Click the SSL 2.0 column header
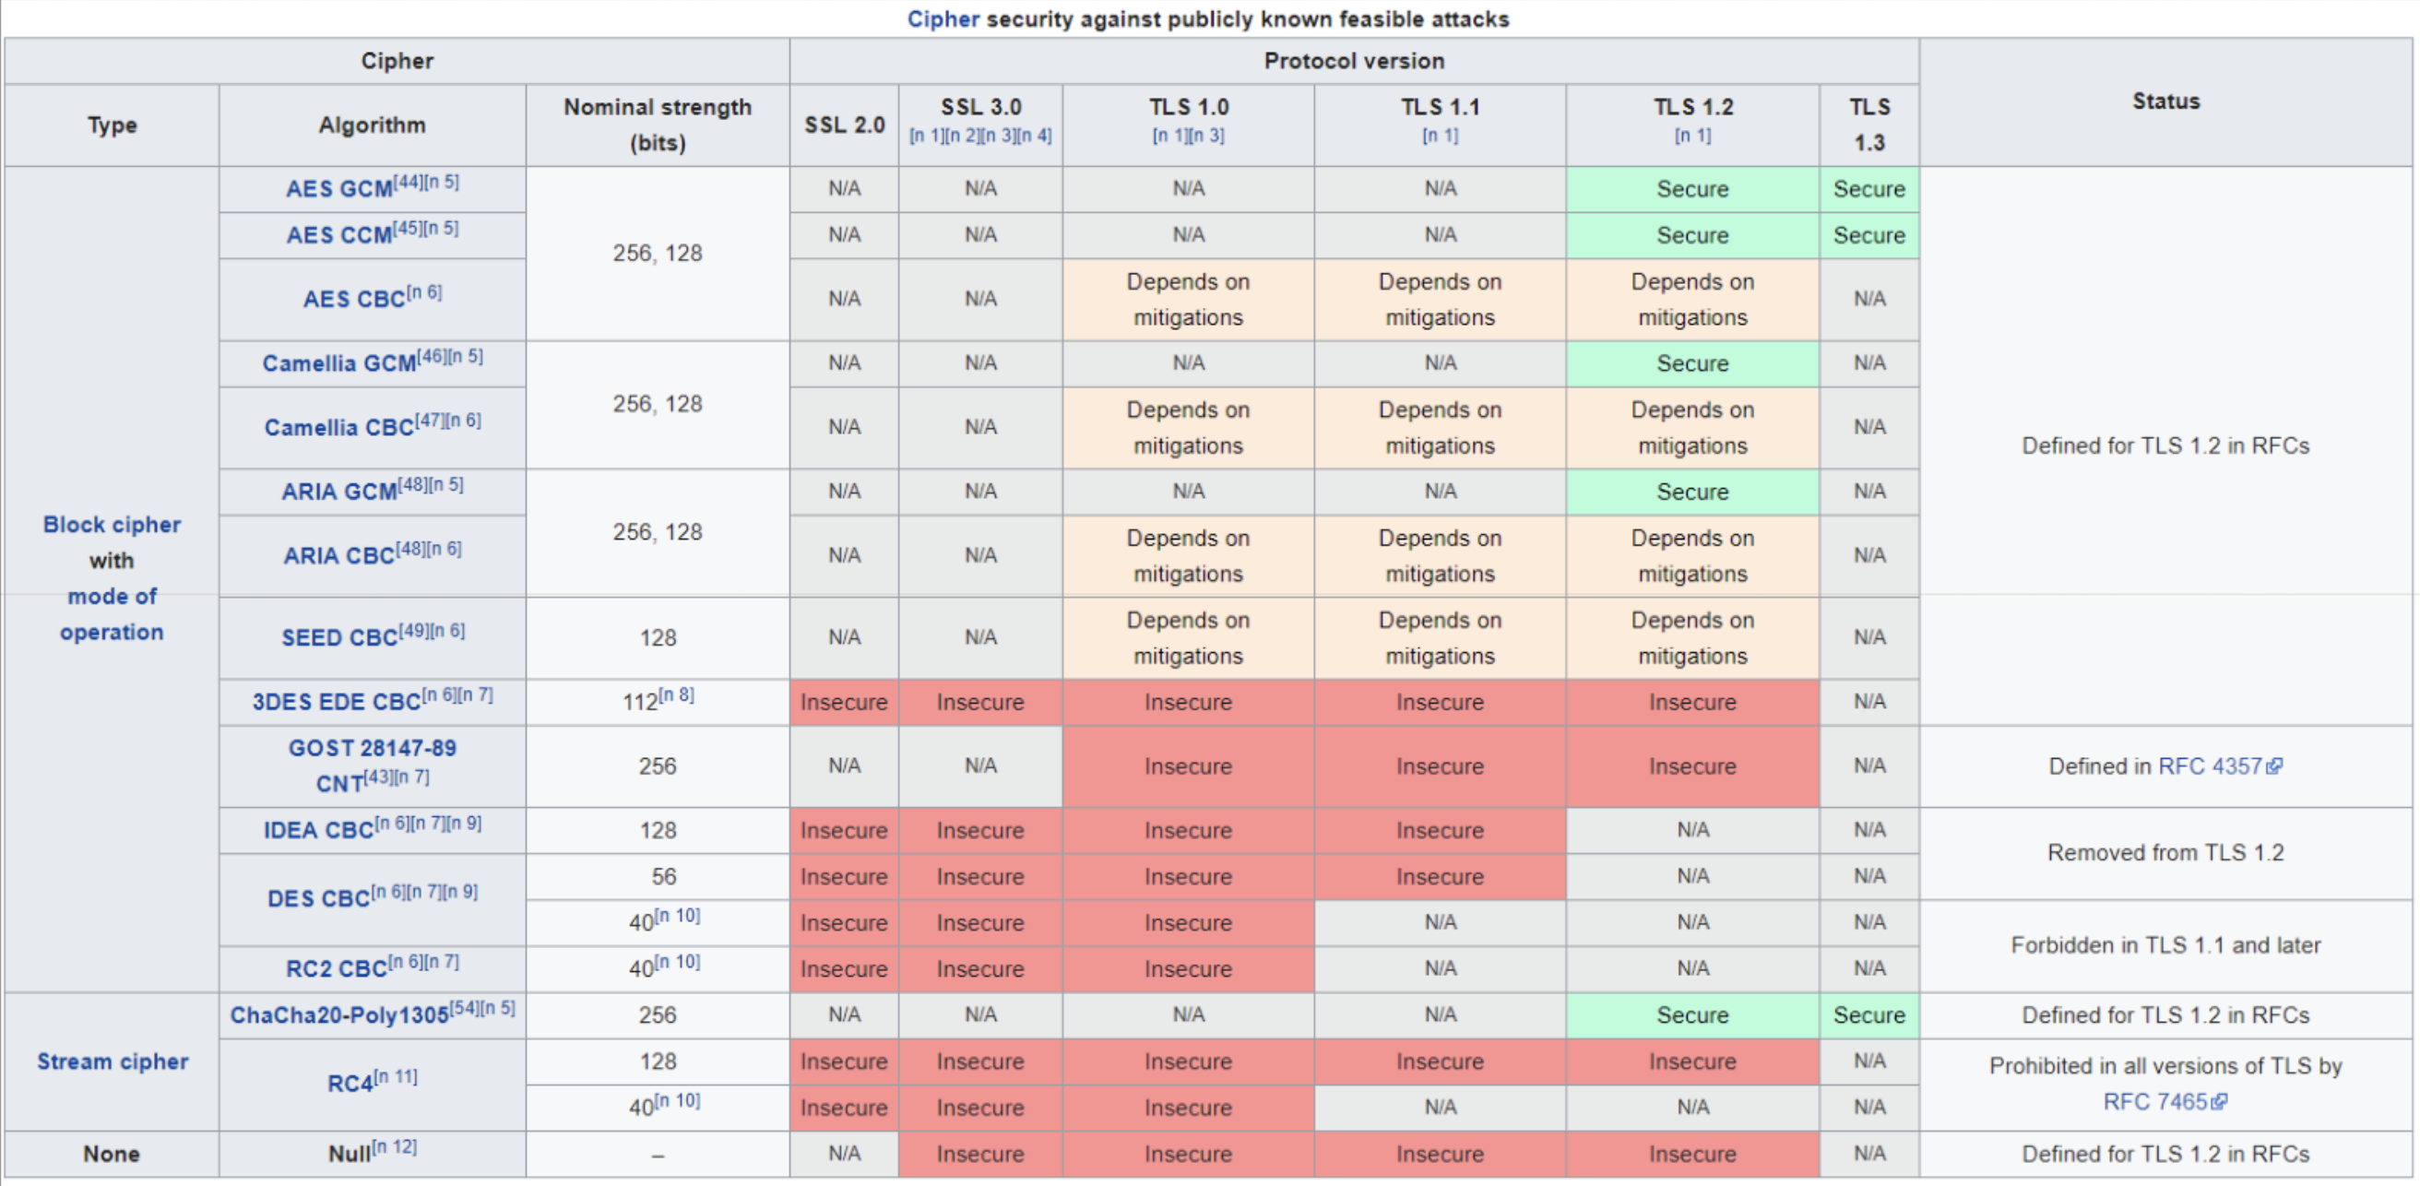This screenshot has width=2420, height=1186. tap(845, 125)
